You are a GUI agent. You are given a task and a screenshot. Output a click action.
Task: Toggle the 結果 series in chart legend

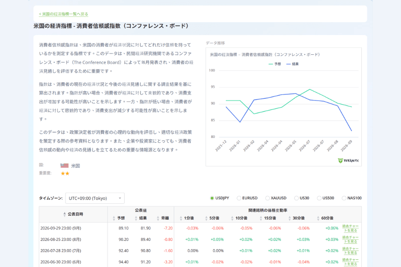click(292, 64)
